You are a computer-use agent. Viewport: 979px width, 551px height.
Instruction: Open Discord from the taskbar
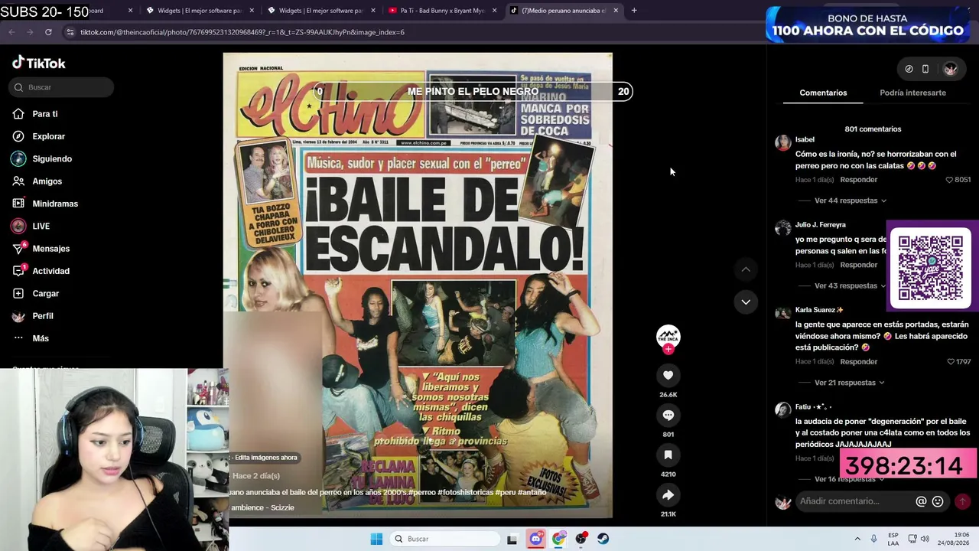coord(536,539)
